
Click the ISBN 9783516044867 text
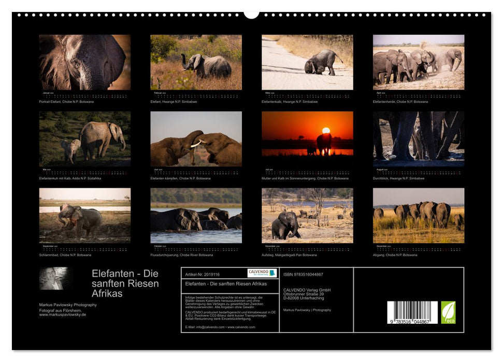[x=304, y=274]
